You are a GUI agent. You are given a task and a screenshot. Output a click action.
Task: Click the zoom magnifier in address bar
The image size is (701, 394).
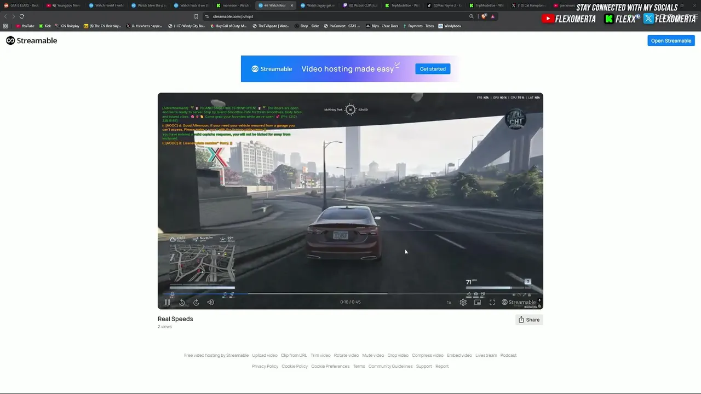click(472, 16)
